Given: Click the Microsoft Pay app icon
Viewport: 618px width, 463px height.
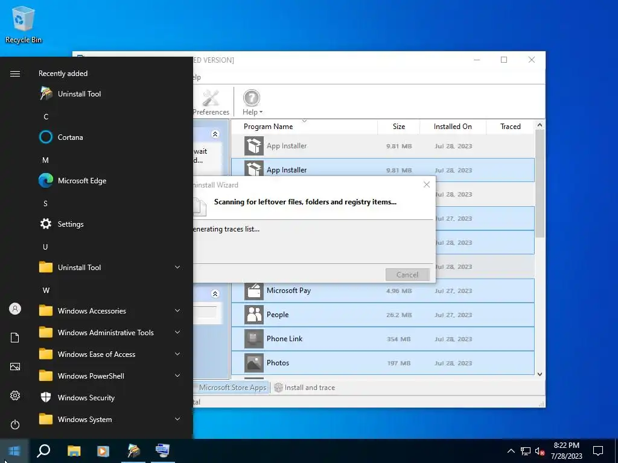Looking at the screenshot, I should click(254, 291).
